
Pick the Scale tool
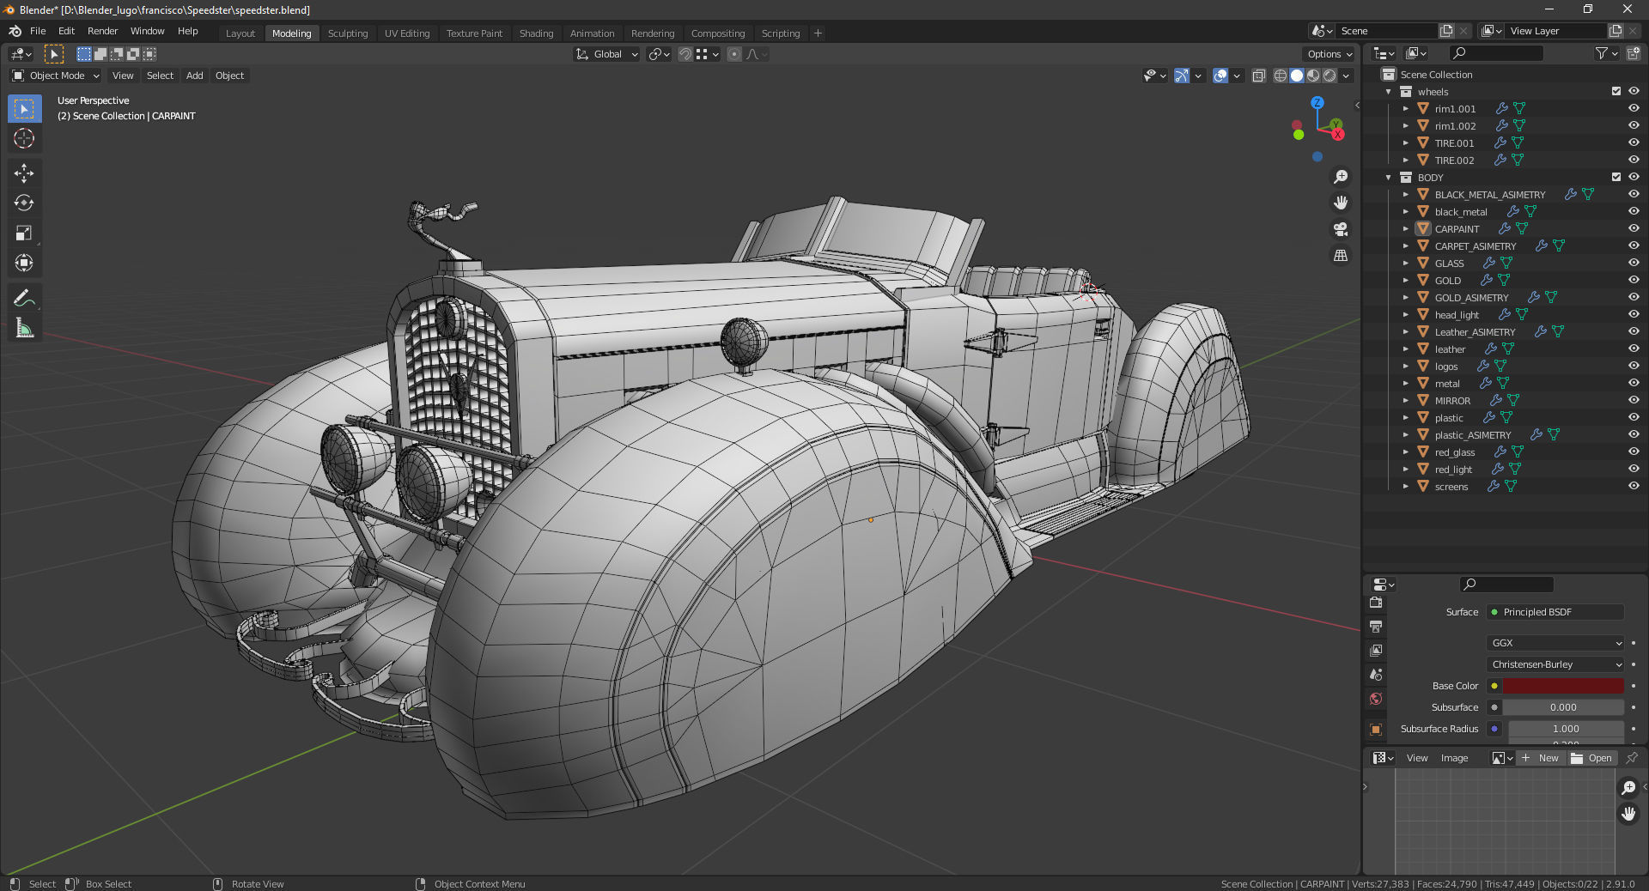[x=24, y=233]
